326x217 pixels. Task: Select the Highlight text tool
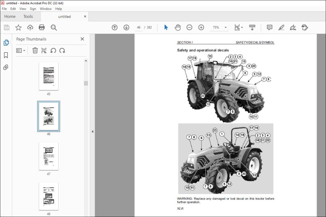tap(281, 27)
